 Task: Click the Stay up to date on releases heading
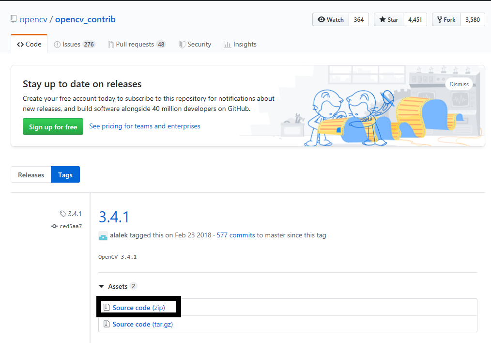pos(82,84)
